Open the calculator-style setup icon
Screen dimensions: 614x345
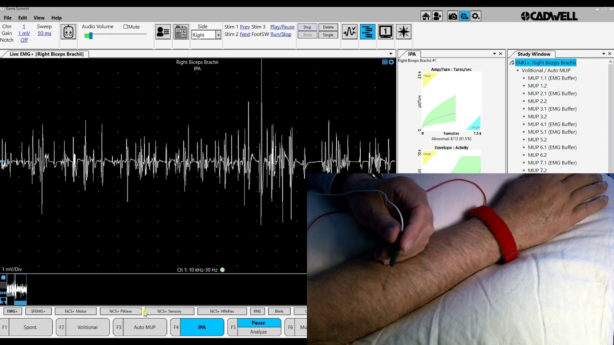pyautogui.click(x=181, y=32)
